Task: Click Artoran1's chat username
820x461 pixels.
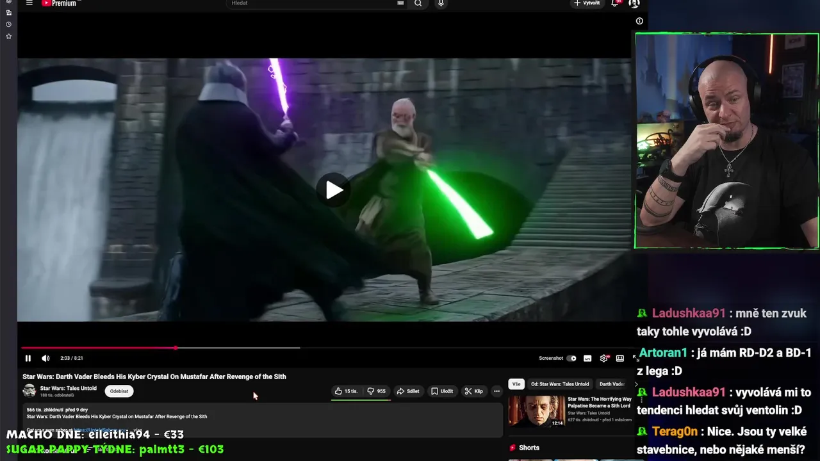Action: tap(663, 353)
